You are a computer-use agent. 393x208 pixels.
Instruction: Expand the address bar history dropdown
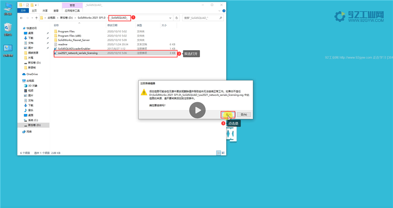click(170, 18)
